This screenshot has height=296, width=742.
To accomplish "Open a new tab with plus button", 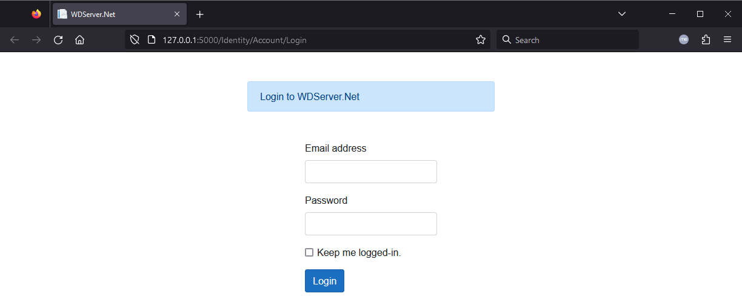I will [x=199, y=14].
